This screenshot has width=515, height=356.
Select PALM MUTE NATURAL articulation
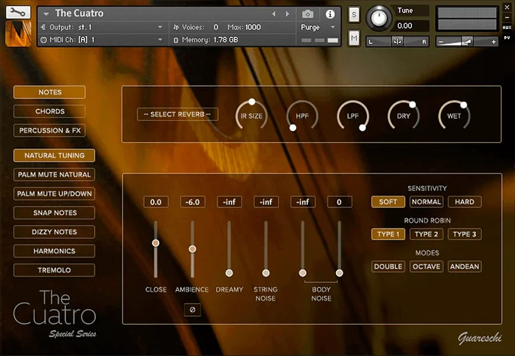click(x=54, y=174)
